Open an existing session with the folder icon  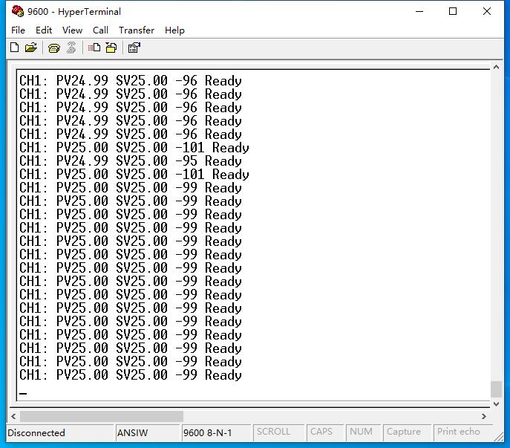[x=31, y=48]
